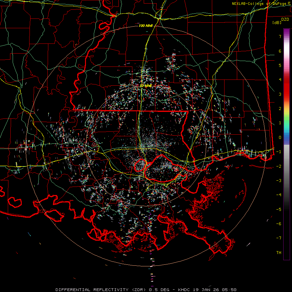Click the -3 tick label on the scale
The height and width of the screenshot is (292, 292).
[x=279, y=181]
